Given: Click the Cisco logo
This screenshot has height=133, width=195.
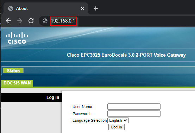Looking at the screenshot, I should (17, 38).
